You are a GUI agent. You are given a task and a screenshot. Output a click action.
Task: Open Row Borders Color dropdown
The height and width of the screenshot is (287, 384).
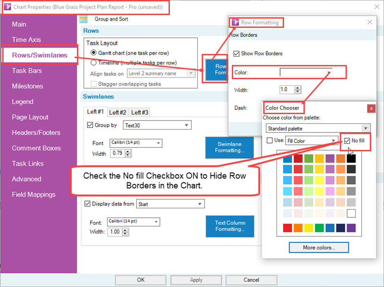tap(306, 72)
